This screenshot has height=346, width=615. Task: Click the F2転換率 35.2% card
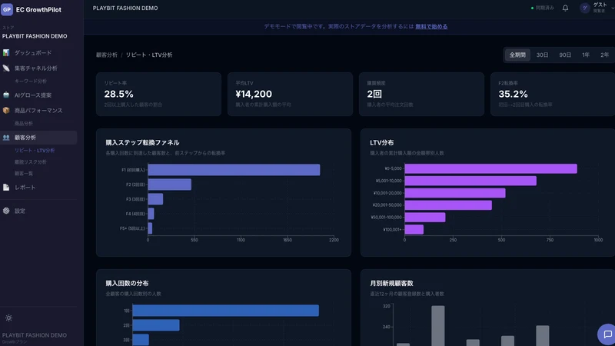click(x=553, y=94)
